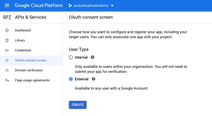
Task: Open the youtubeuploaderdemo project selector
Action: pyautogui.click(x=91, y=5)
